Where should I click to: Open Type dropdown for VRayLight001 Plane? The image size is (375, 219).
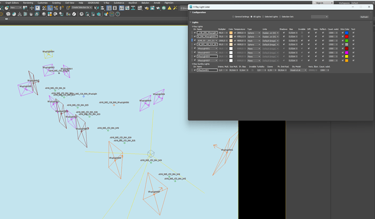[254, 48]
